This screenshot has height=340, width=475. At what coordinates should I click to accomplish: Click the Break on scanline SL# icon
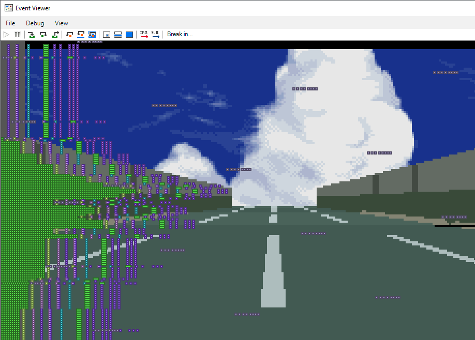pos(155,35)
